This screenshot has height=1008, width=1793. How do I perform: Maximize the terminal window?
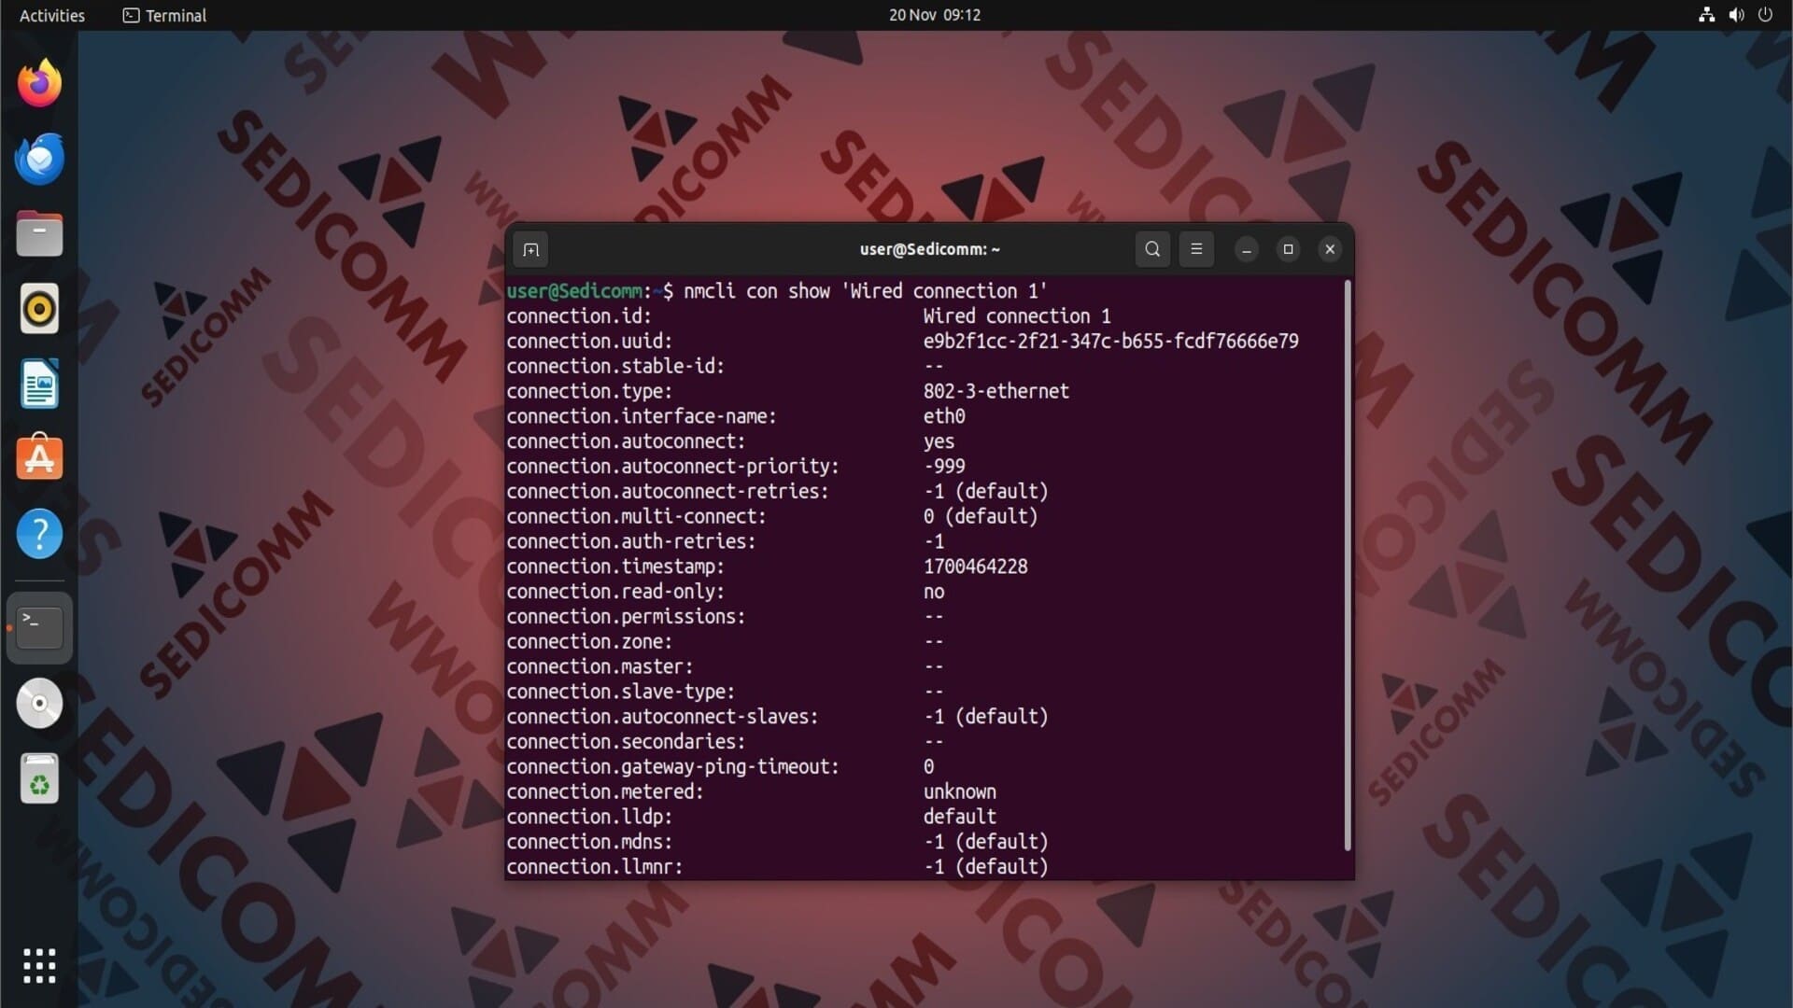coord(1289,249)
